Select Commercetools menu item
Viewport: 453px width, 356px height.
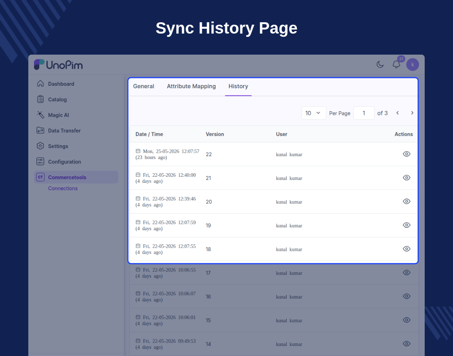76,177
